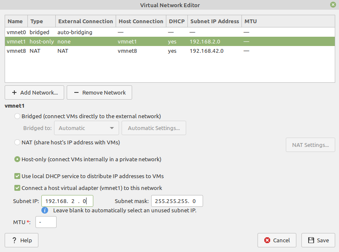Open the Help dialog

point(22,240)
